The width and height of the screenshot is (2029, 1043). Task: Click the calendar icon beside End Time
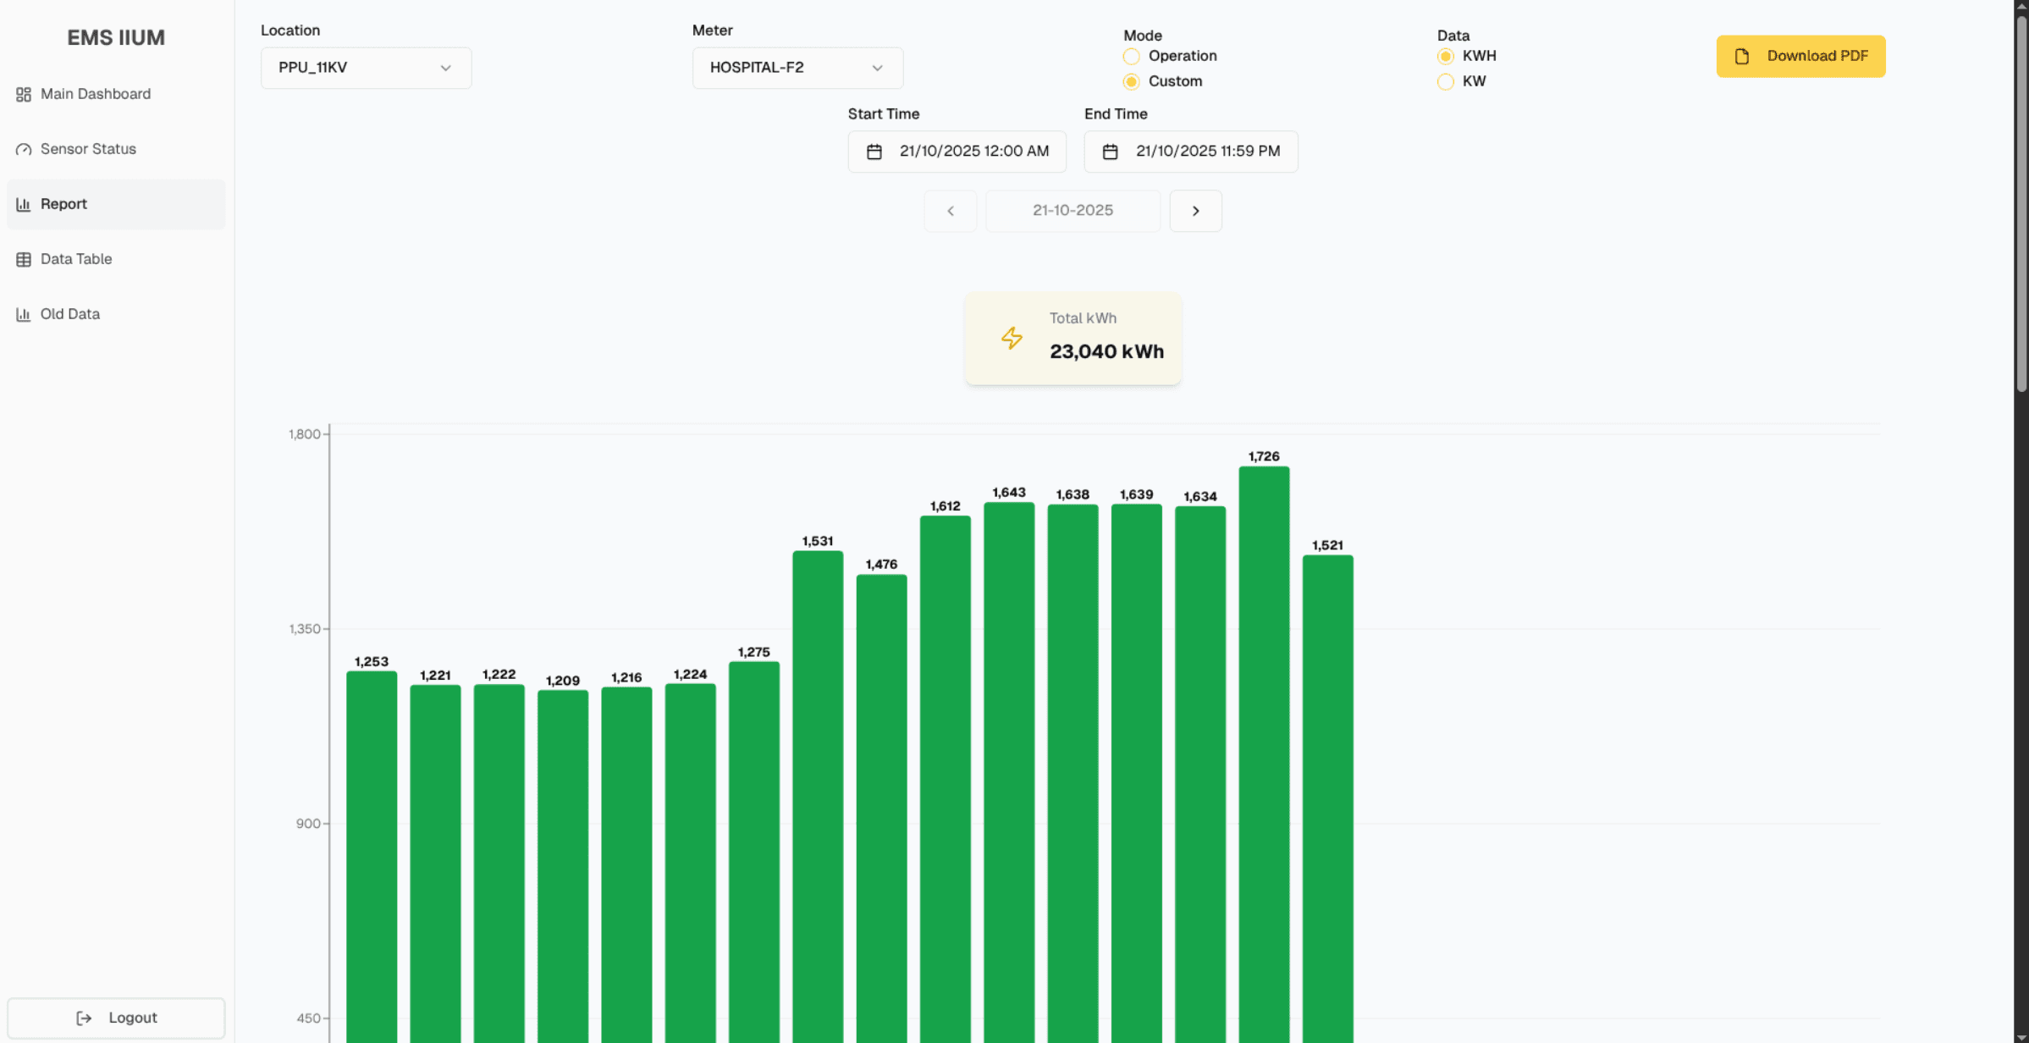point(1111,152)
